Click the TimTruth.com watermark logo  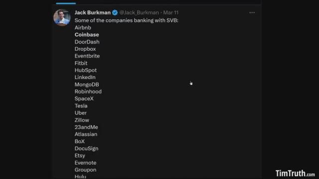295,174
